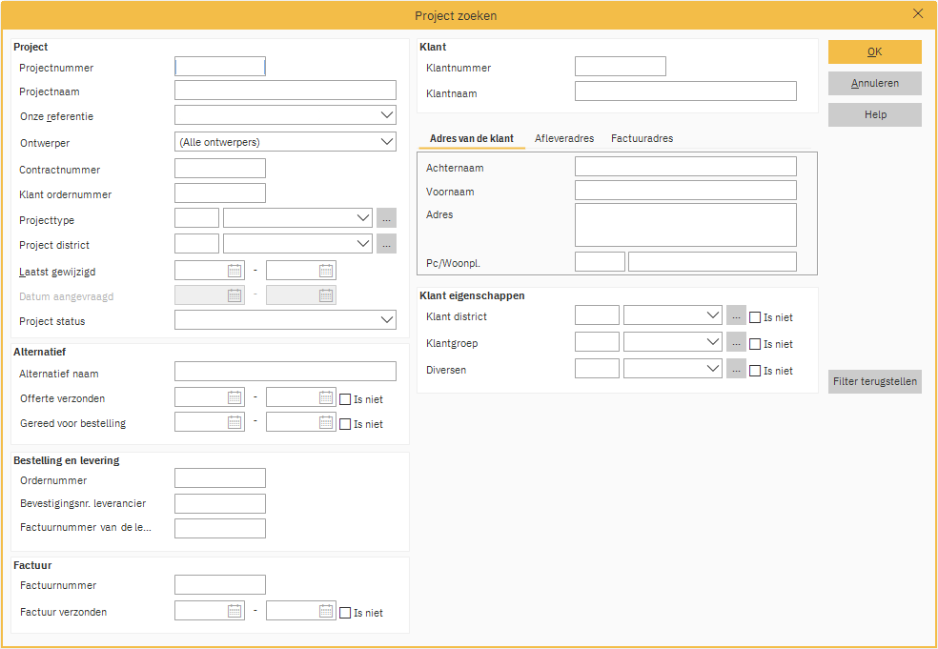Click ellipsis button next to Klantgroep
Viewport: 938px width, 649px height.
click(x=736, y=343)
